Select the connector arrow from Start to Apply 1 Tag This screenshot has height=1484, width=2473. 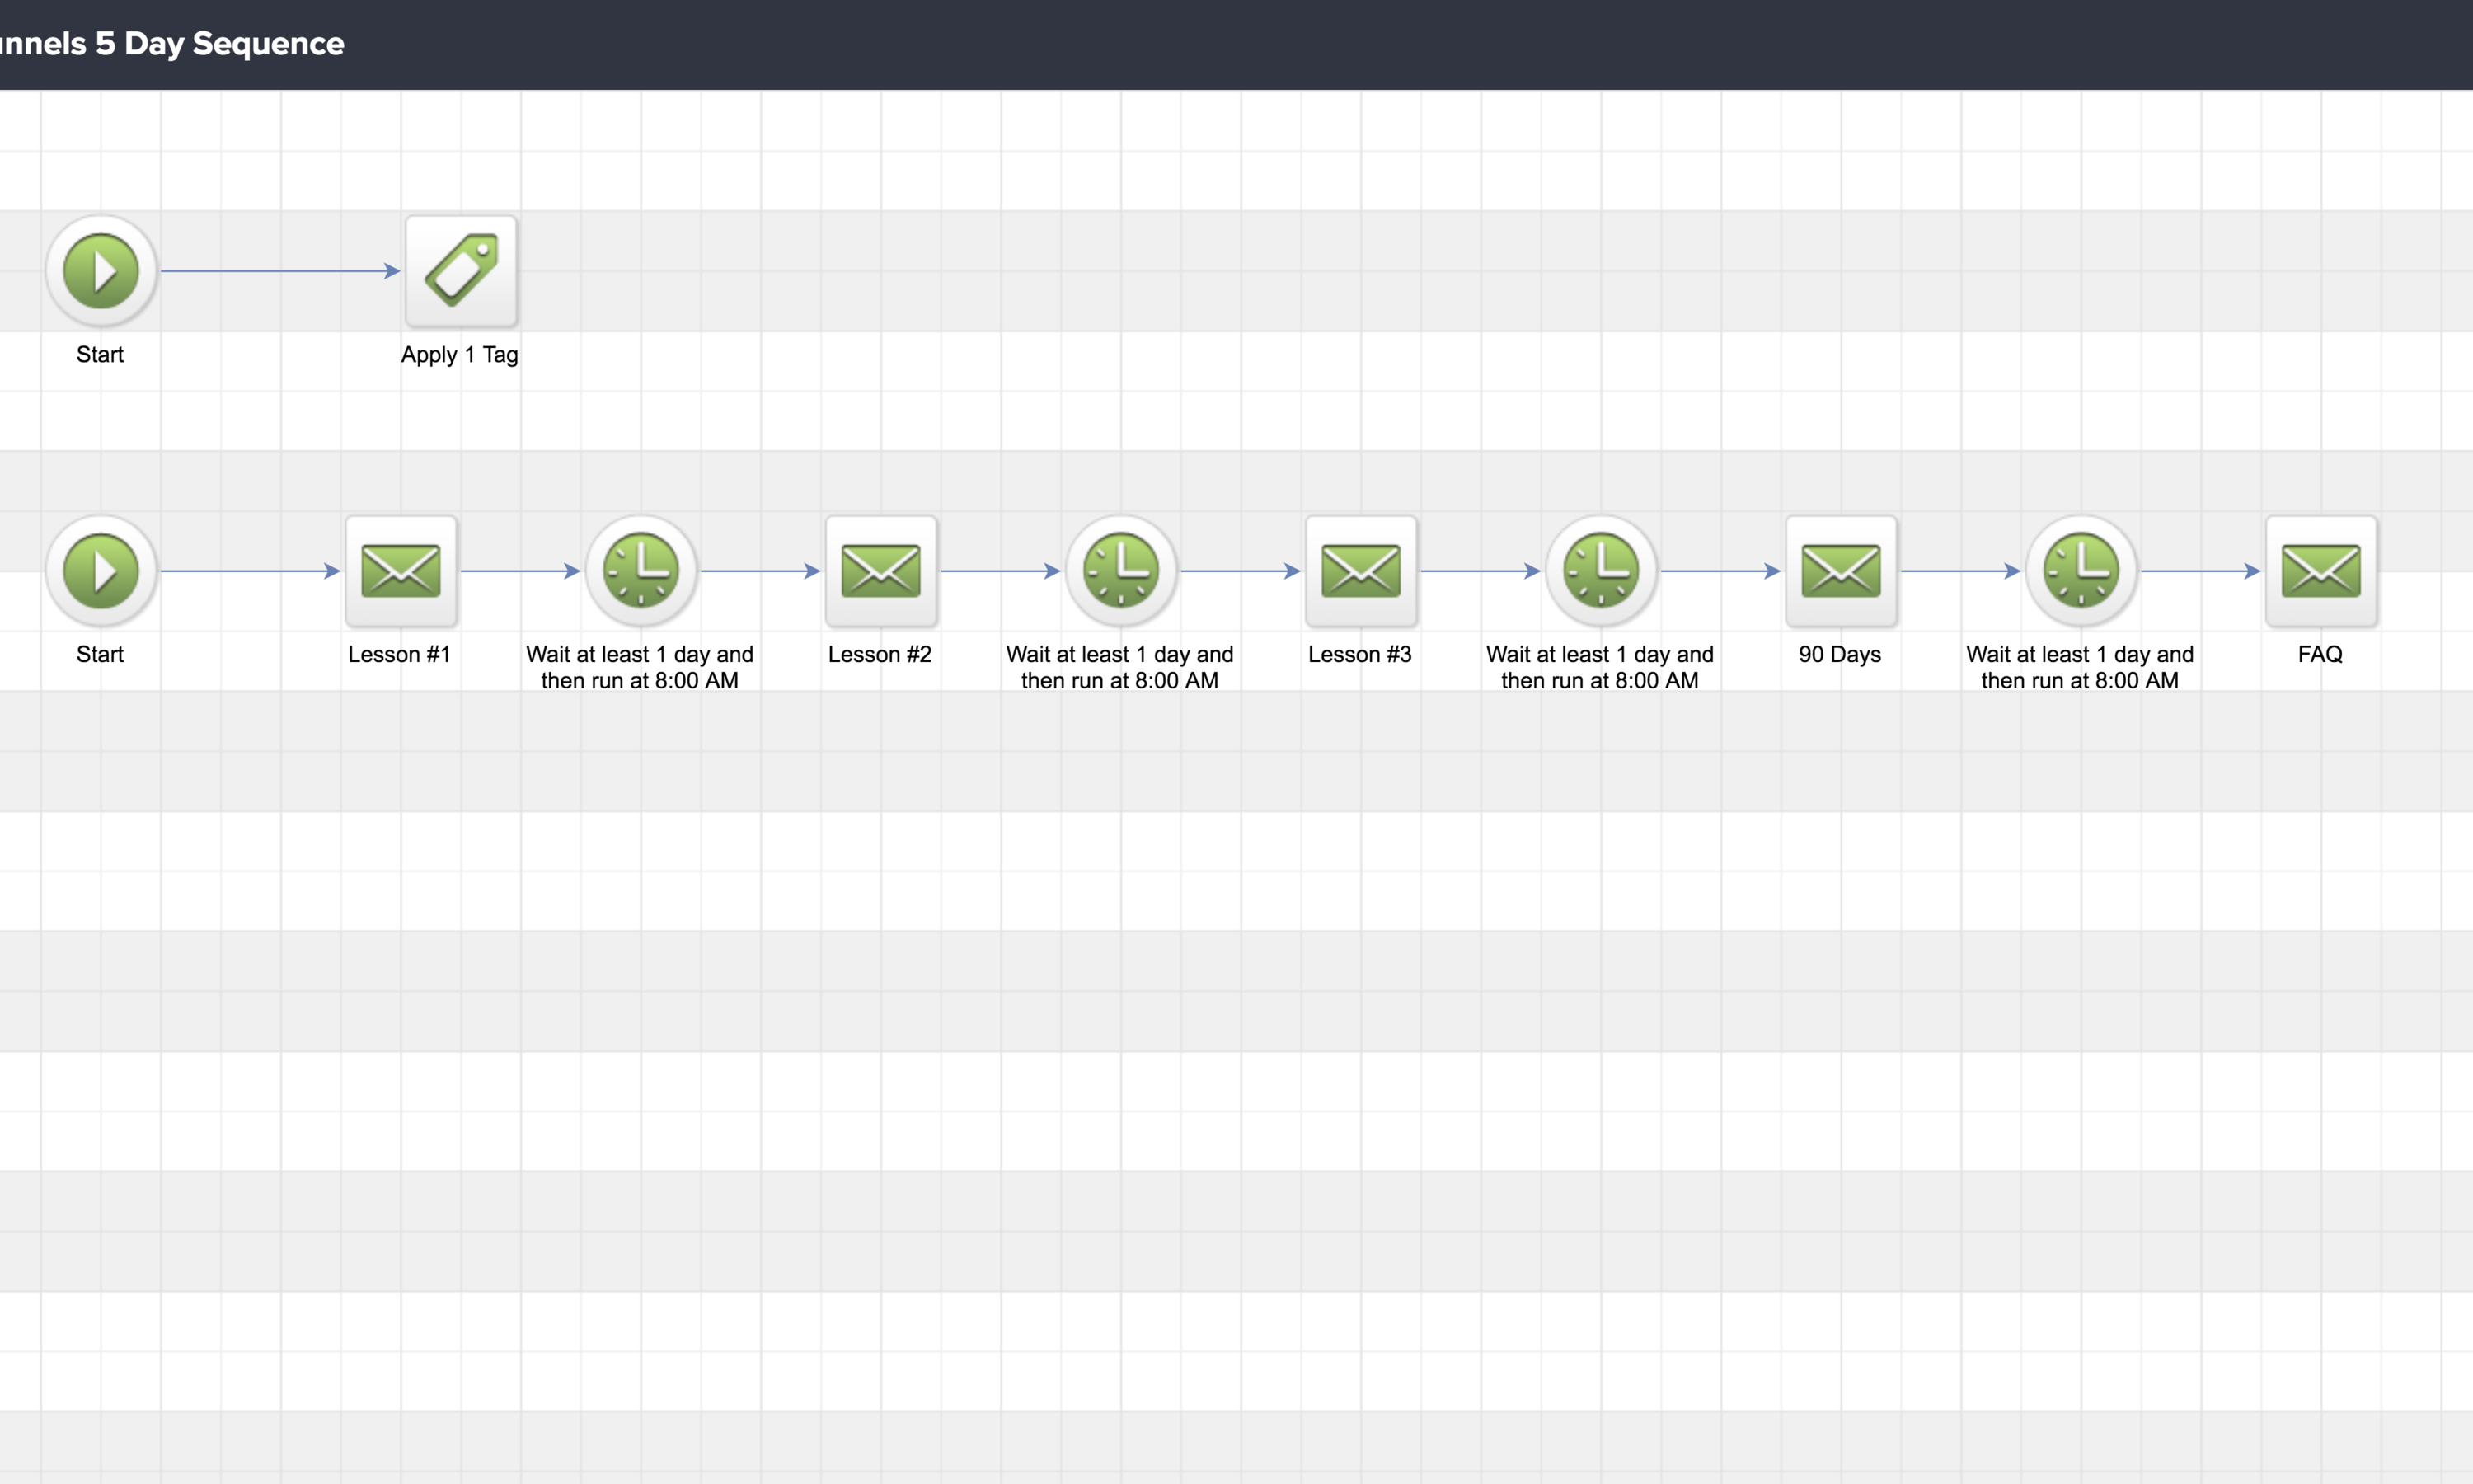tap(280, 271)
